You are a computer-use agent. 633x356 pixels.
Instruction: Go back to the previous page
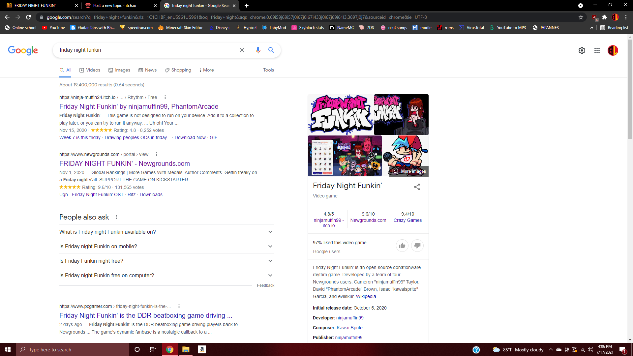(7, 17)
